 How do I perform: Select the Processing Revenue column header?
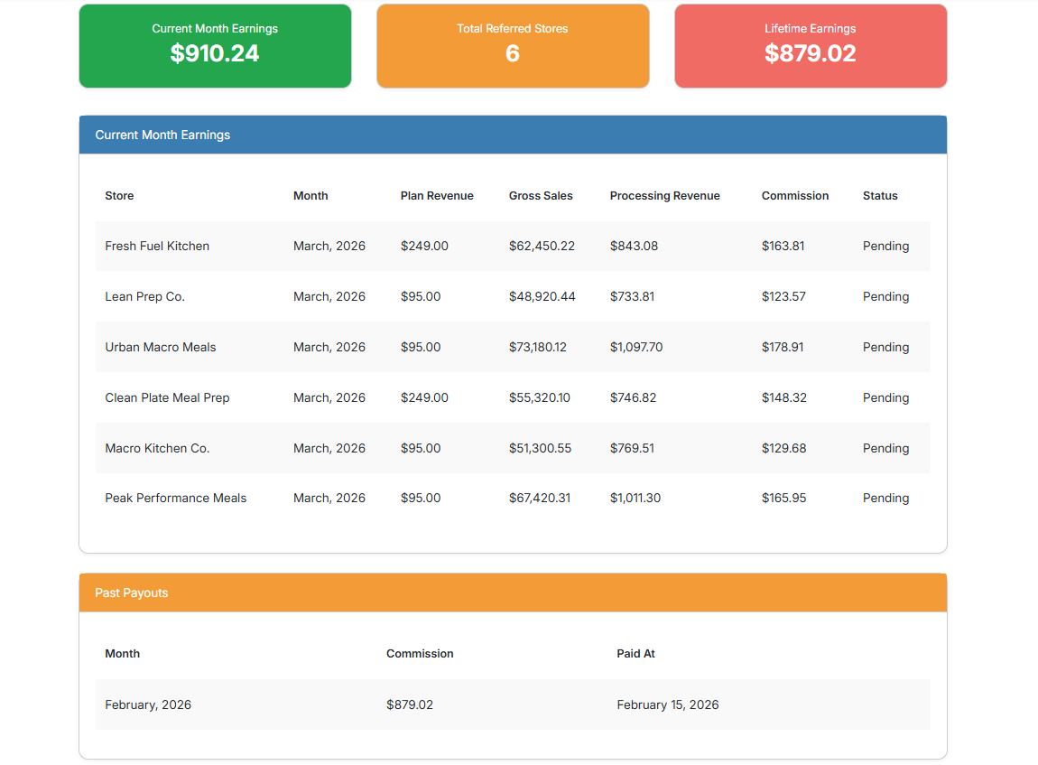click(664, 196)
